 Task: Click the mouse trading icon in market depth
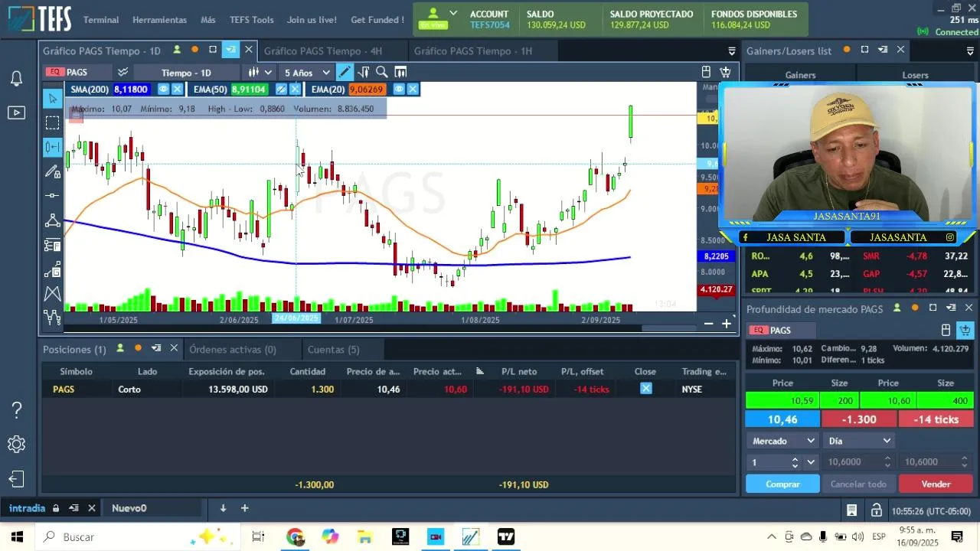pyautogui.click(x=946, y=330)
